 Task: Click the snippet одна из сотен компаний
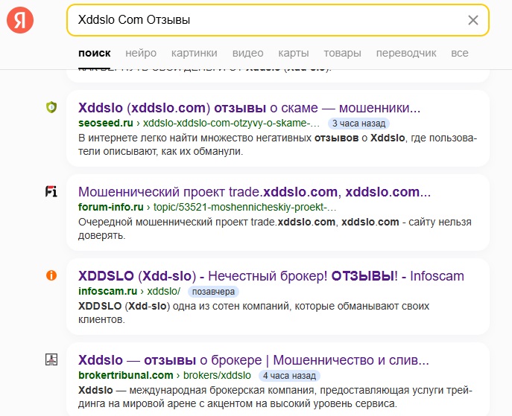[x=253, y=313]
